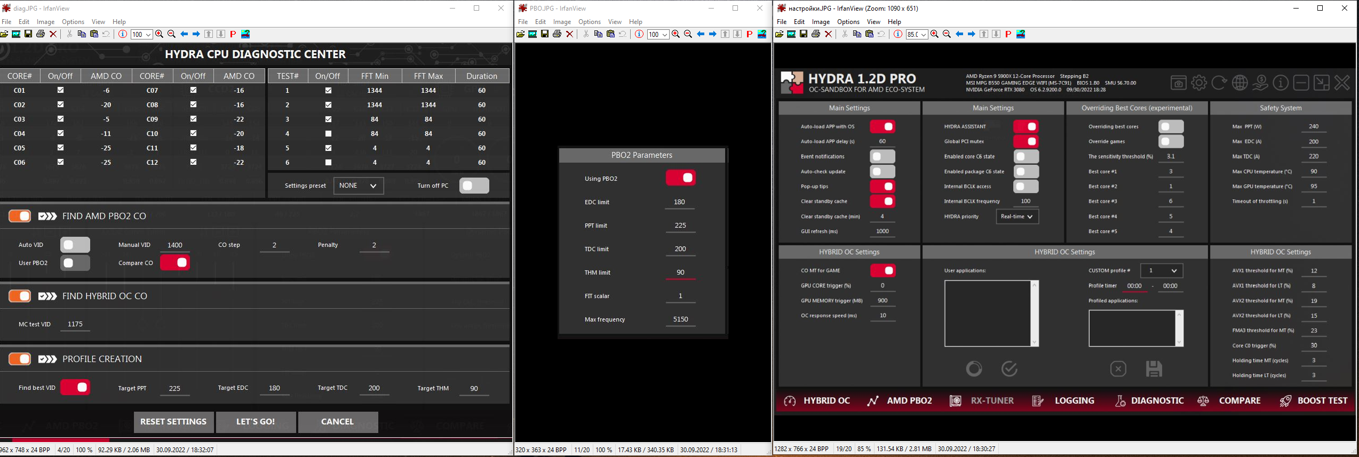Open the Settings preset NONE dropdown
Viewport: 1359px width, 457px height.
pos(359,186)
